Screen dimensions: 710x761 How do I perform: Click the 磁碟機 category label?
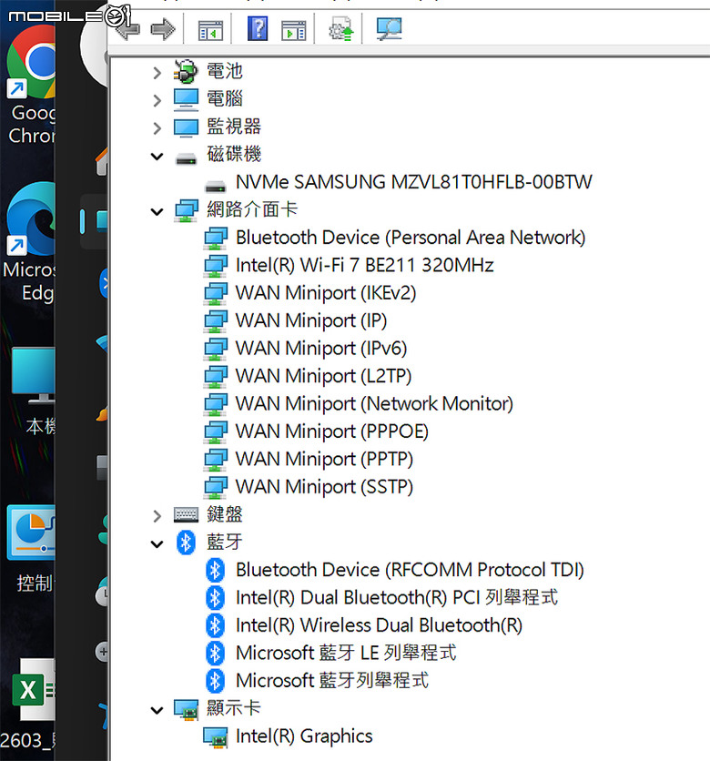234,155
